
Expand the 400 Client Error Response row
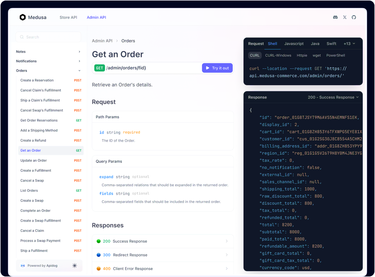click(x=163, y=269)
